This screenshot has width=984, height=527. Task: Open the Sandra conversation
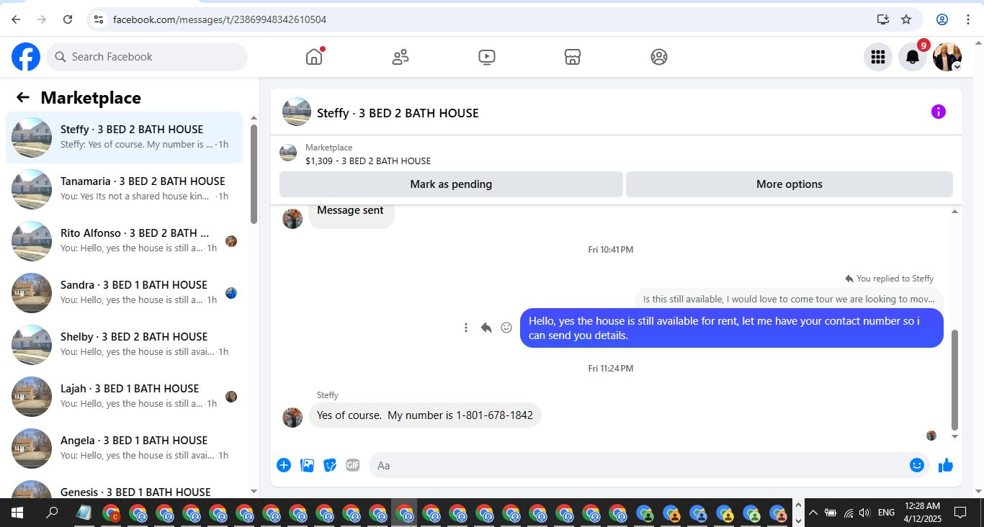[124, 292]
